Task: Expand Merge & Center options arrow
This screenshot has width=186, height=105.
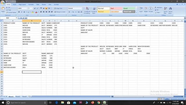Action: 66,12
